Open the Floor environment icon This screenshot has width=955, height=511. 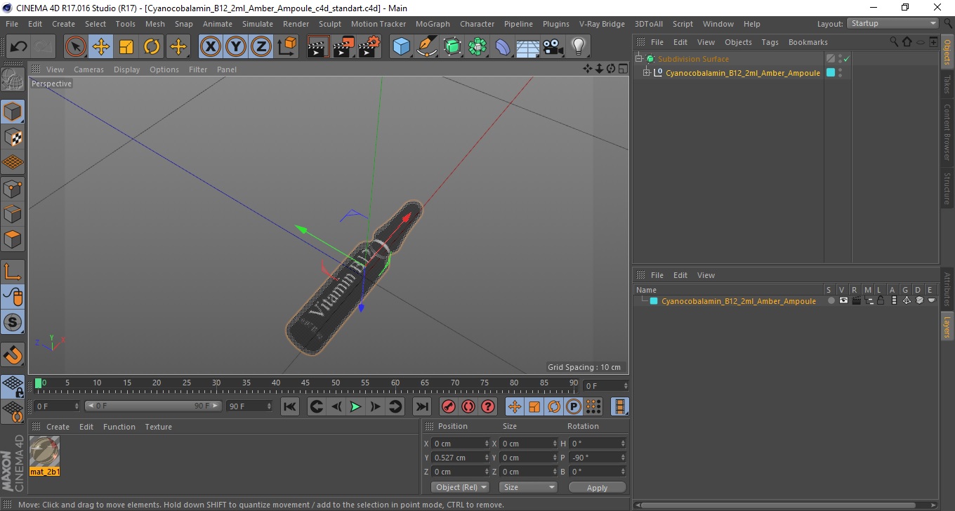(527, 47)
